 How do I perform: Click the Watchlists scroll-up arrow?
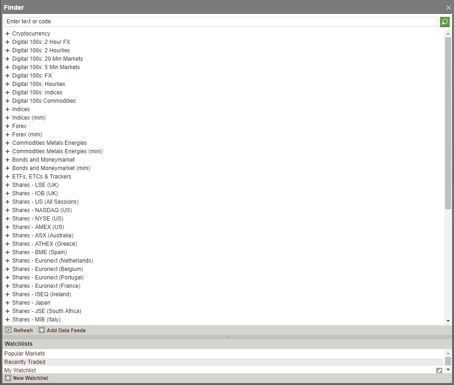tap(448, 353)
